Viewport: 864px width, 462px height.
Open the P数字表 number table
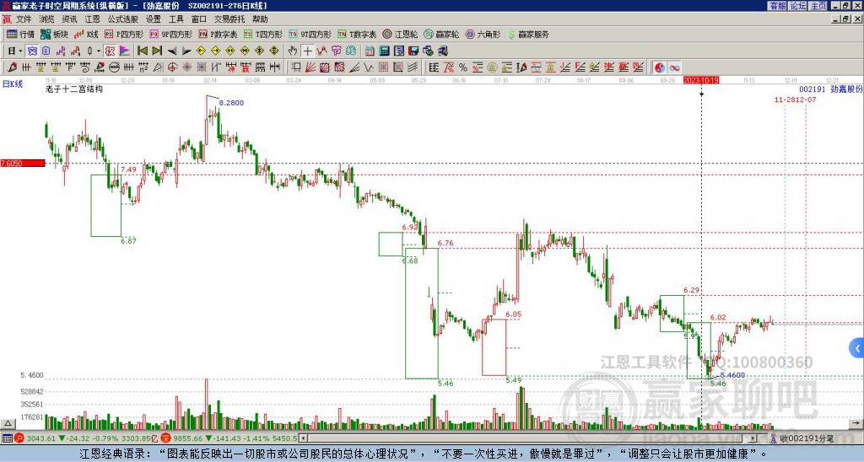pos(218,35)
